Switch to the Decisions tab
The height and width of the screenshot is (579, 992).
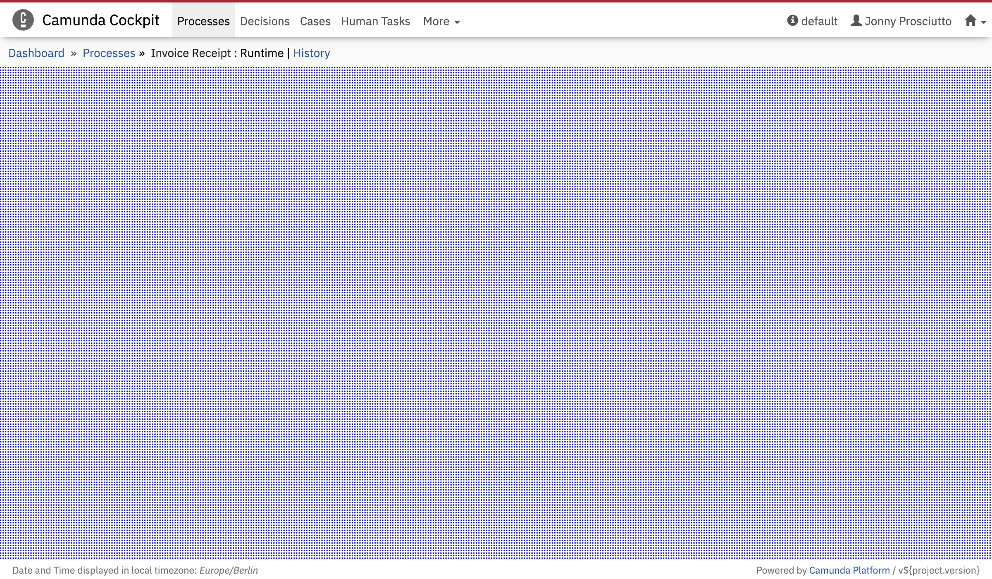click(265, 21)
